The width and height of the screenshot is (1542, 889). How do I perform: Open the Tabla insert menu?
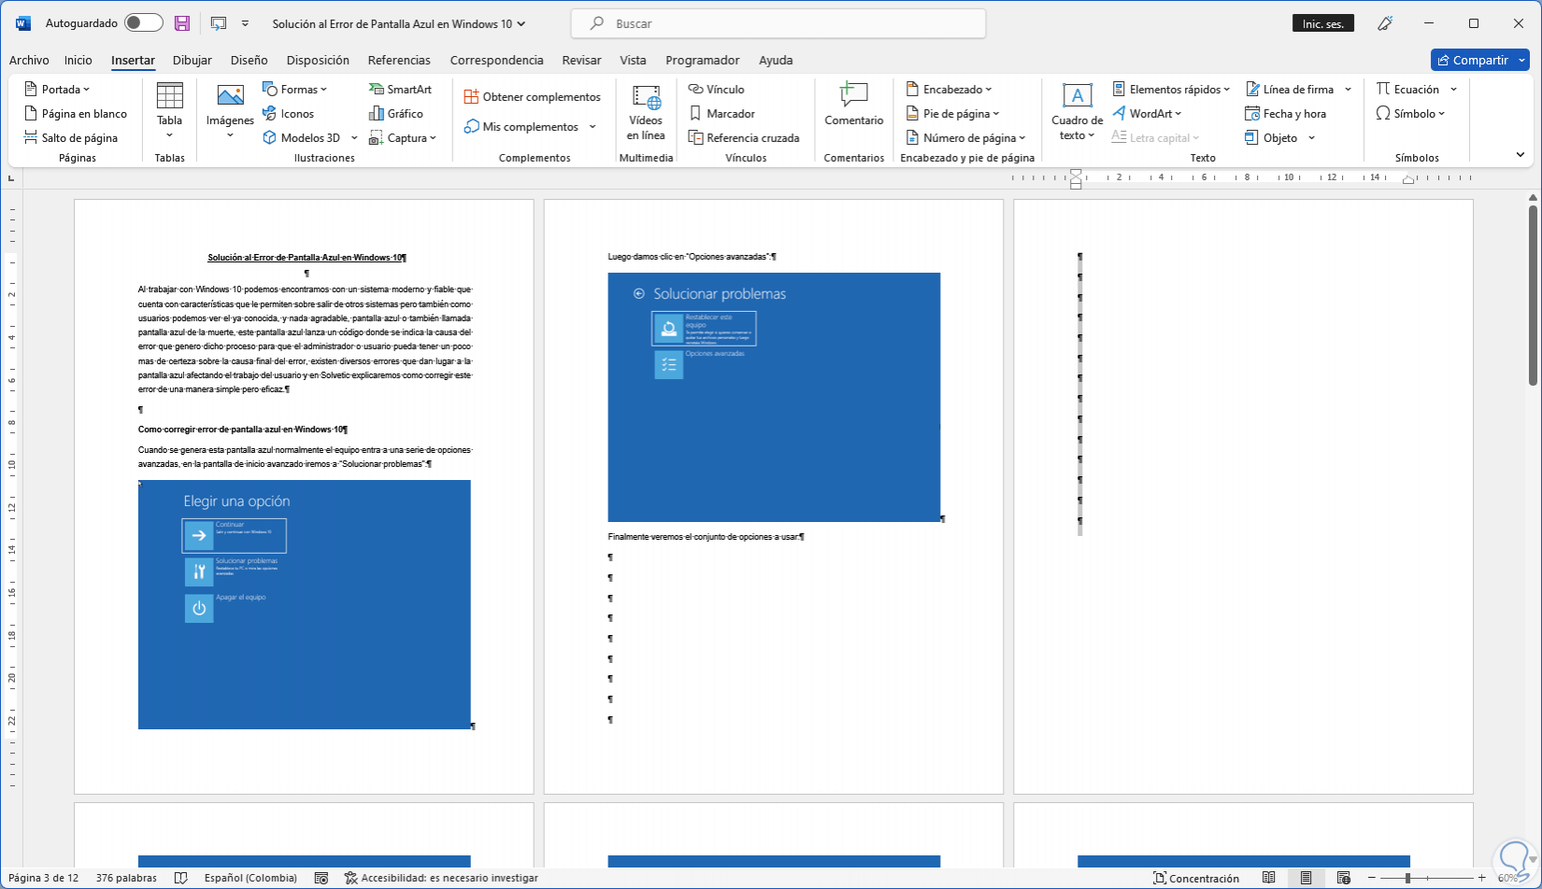[169, 111]
